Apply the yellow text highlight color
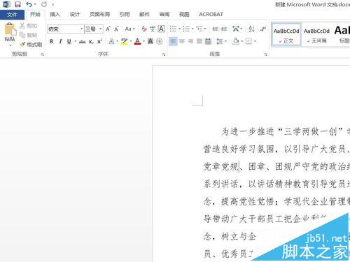The height and width of the screenshot is (262, 350). [x=125, y=41]
